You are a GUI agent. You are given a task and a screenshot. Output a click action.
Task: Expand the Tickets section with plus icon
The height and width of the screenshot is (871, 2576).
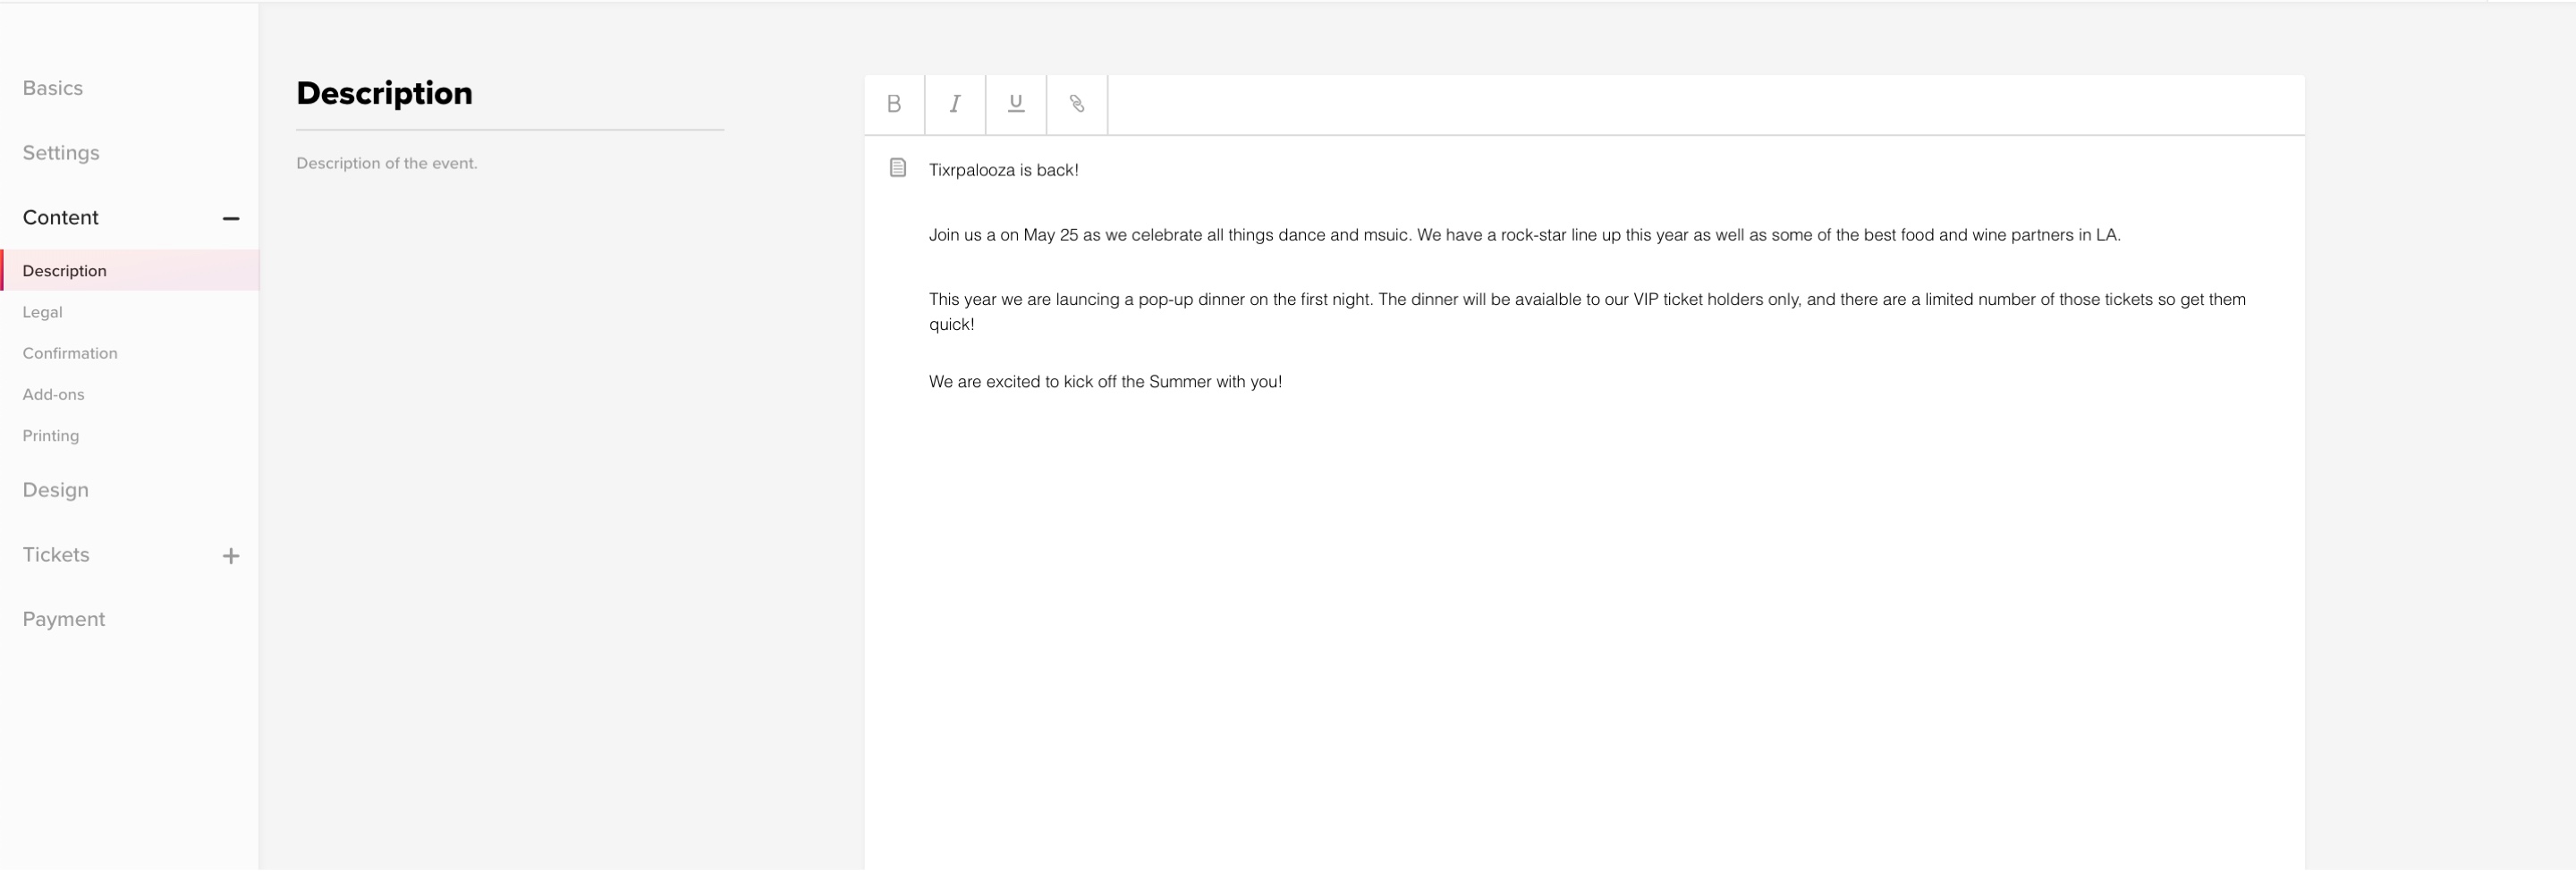231,556
